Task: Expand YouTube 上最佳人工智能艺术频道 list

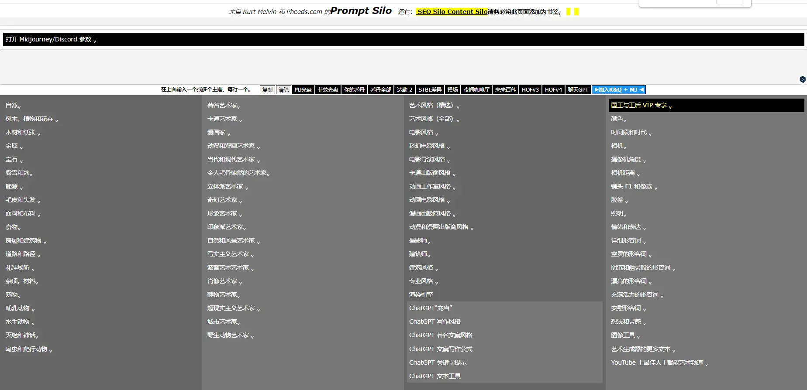Action: [x=659, y=363]
